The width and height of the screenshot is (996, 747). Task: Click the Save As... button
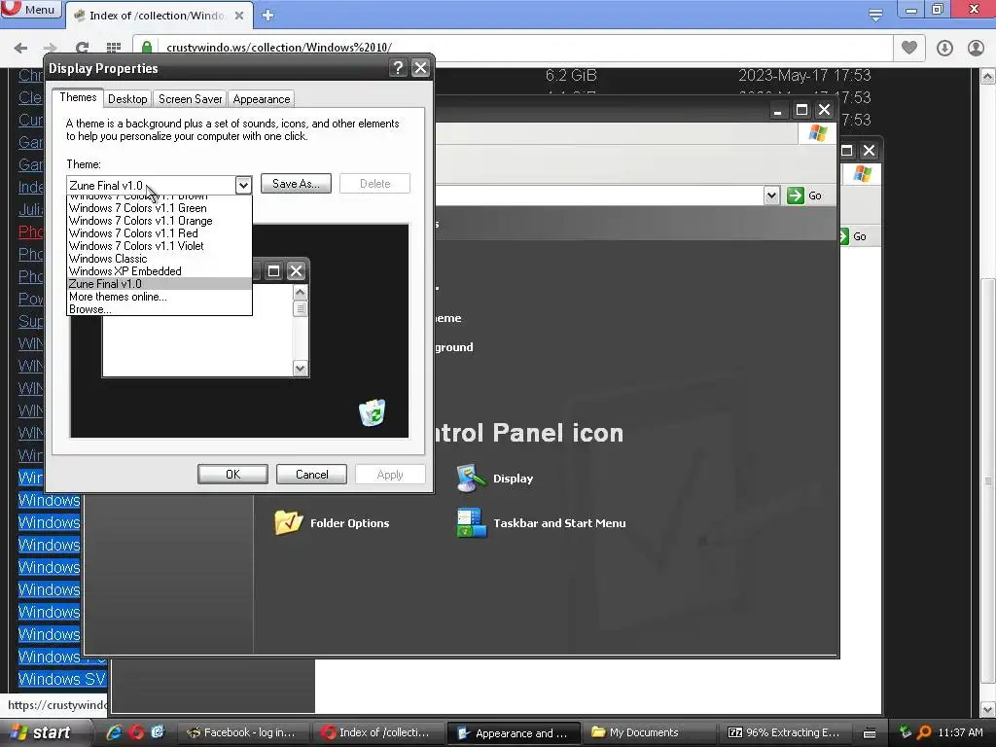click(x=296, y=184)
